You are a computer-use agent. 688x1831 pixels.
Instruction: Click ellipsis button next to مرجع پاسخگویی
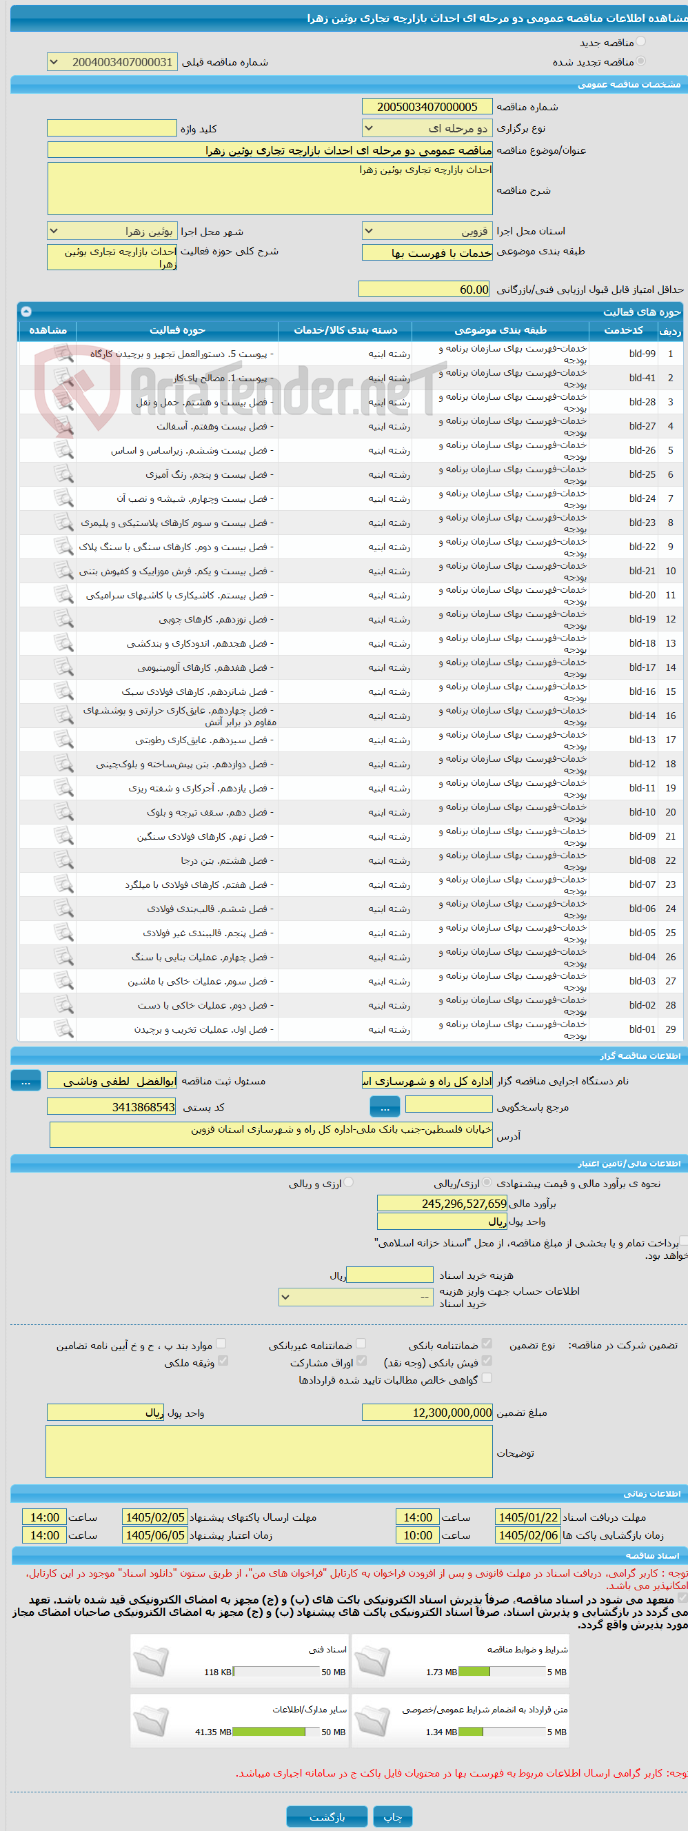click(x=385, y=1106)
